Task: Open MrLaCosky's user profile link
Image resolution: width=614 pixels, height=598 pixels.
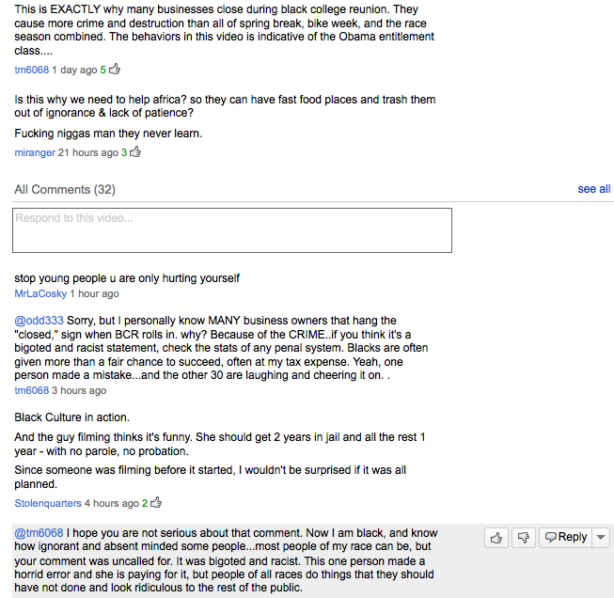Action: 40,293
